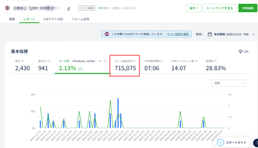Screen dimensions: 258x148
Task: Download report via CSV cloud icon
Action: (x=243, y=52)
